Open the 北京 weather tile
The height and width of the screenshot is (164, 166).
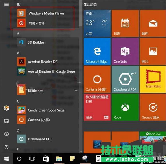[x=97, y=24]
